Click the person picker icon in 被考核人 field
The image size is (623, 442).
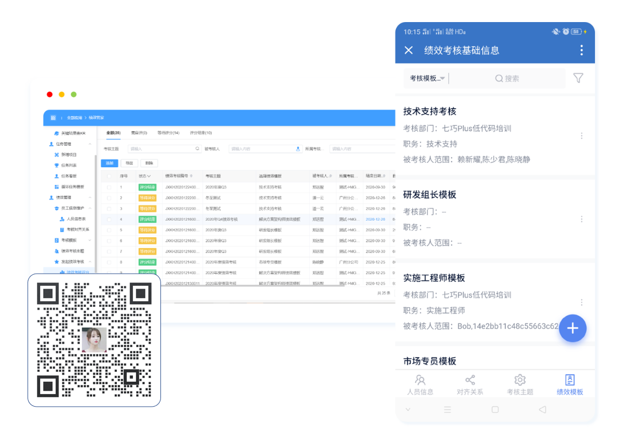tap(298, 149)
